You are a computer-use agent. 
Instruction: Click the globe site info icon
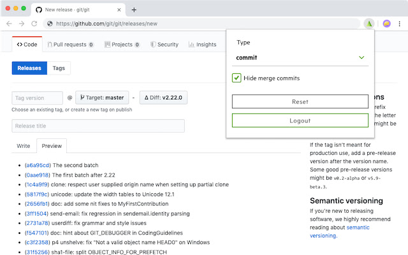(50, 24)
